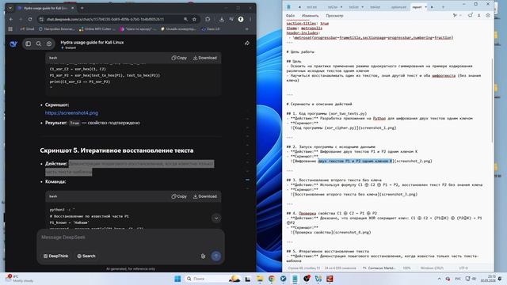
Task: Open the browser tab search dropdown
Action: tap(10, 8)
